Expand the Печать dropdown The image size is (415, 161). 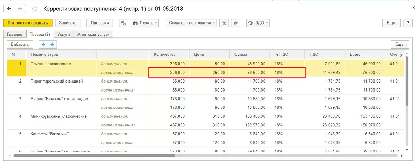point(145,23)
